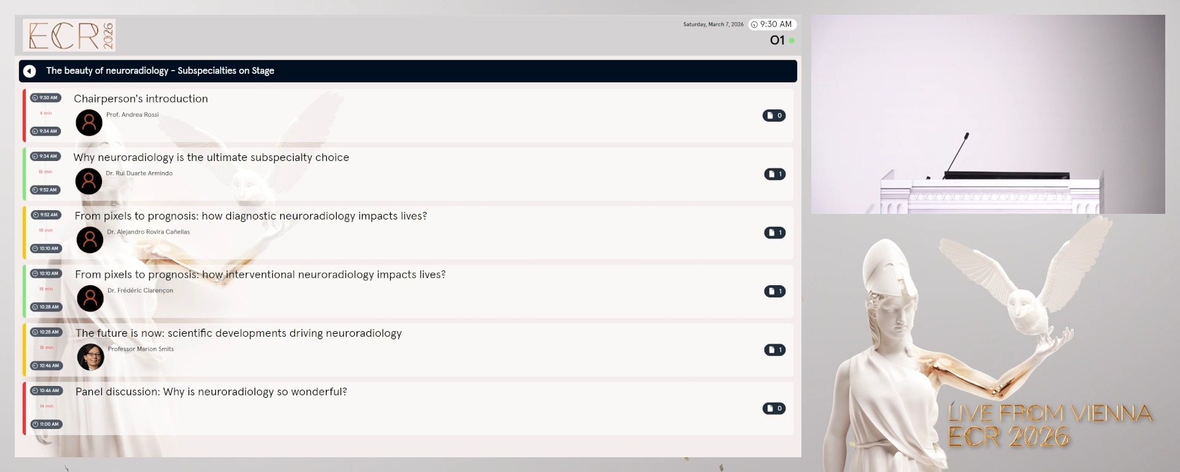Click the live video feed of the podium
This screenshot has height=472, width=1180.
coord(988,114)
